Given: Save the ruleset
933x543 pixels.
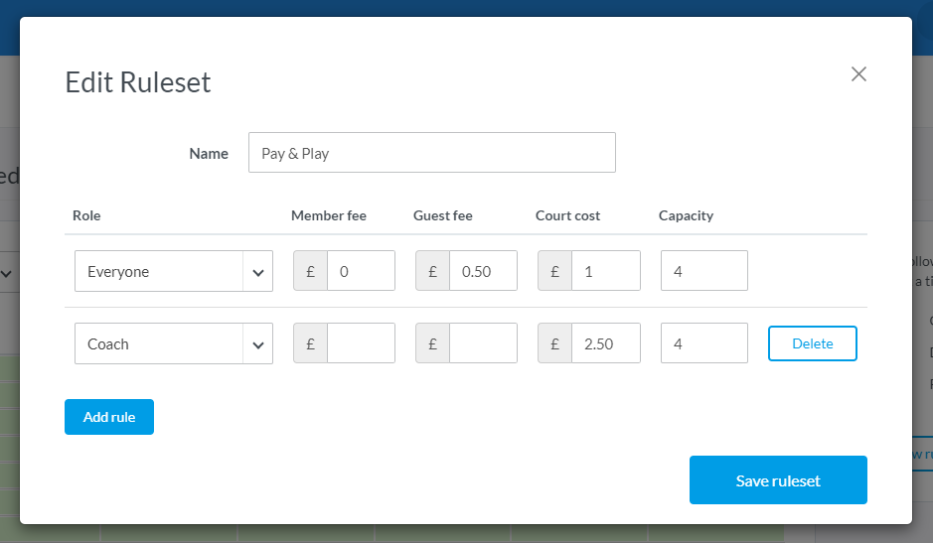Looking at the screenshot, I should click(778, 480).
